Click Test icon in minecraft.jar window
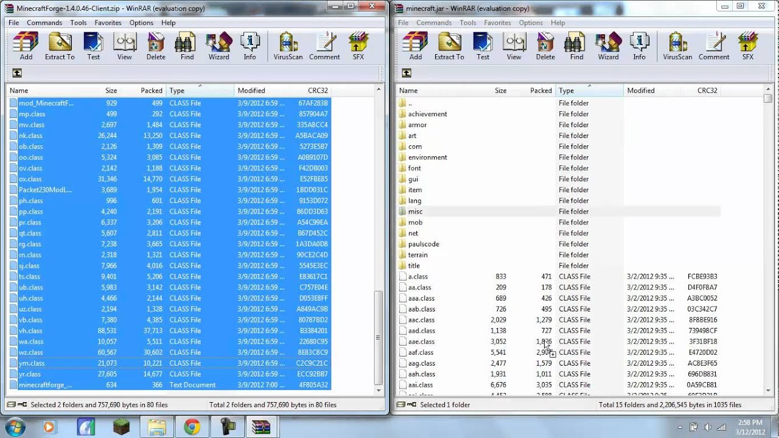 (483, 46)
